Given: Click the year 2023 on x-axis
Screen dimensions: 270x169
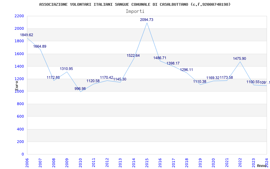Looking at the screenshot, I should [253, 163].
